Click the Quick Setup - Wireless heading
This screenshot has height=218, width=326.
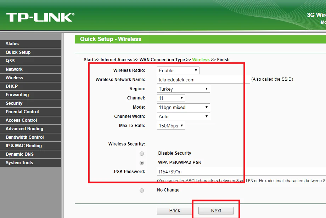tap(111, 39)
